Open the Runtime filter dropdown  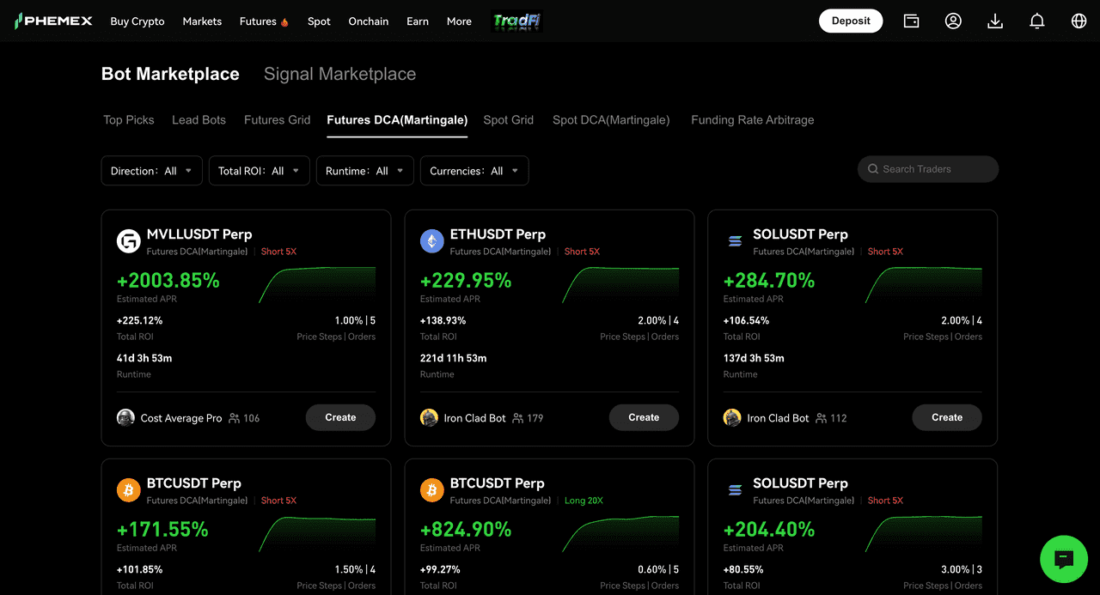pos(365,171)
